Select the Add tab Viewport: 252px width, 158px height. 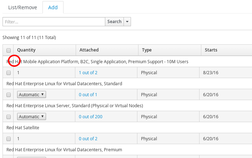coord(53,7)
